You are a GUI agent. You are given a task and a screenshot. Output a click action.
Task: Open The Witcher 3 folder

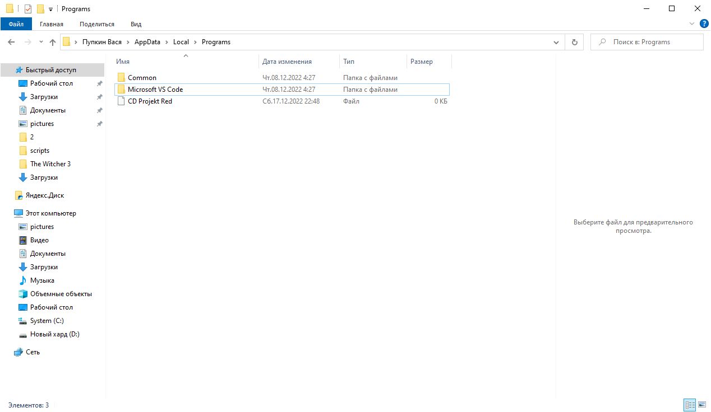[x=50, y=164]
